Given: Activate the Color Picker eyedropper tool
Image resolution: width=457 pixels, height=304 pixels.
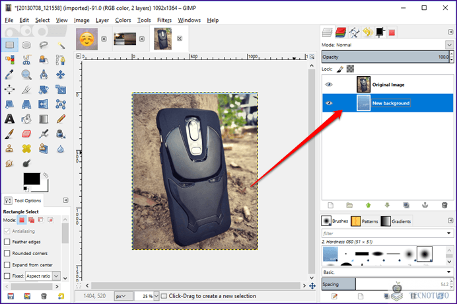Looking at the screenshot, I should coord(9,75).
